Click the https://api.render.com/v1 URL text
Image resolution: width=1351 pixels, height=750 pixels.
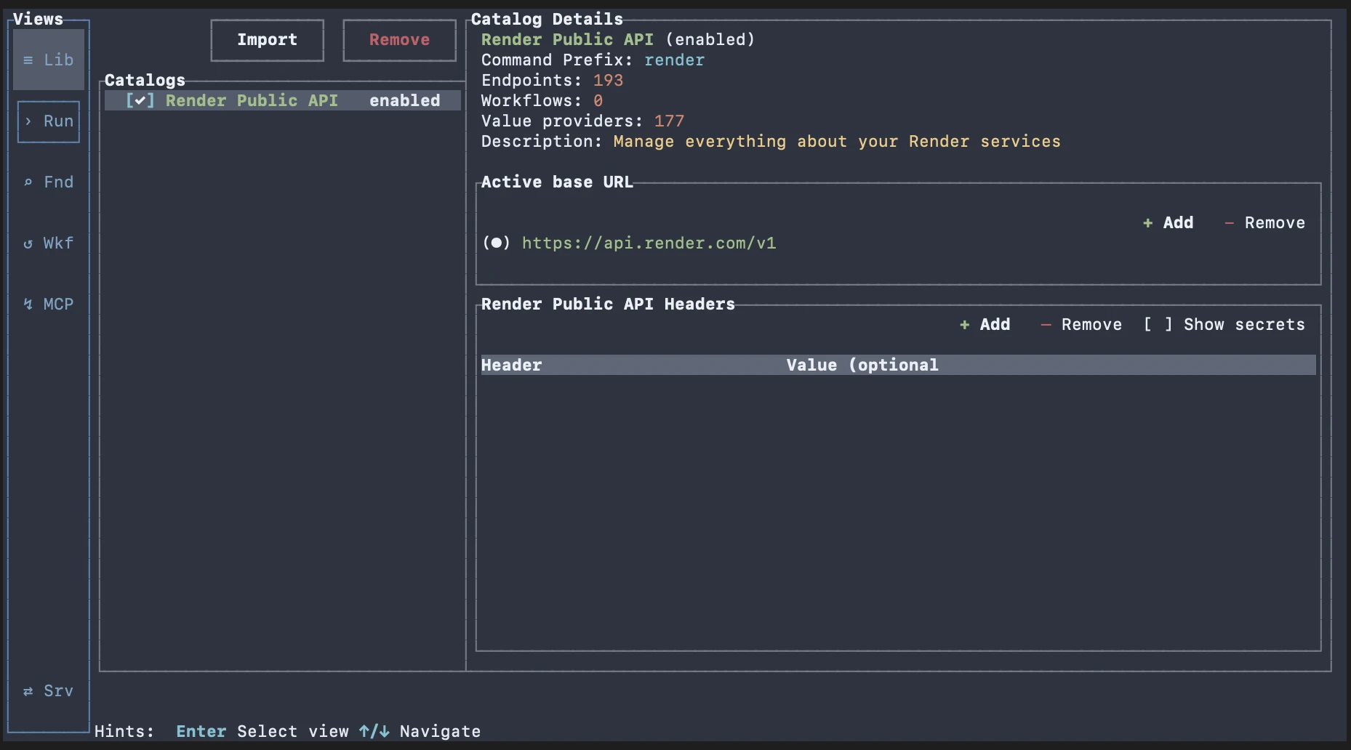648,243
